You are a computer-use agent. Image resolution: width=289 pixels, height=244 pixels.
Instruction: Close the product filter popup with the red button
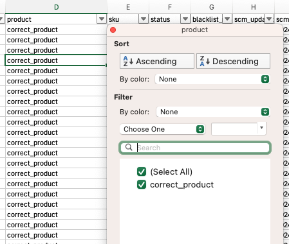113,30
